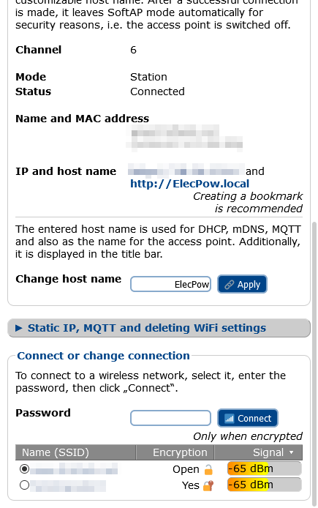The image size is (318, 508).
Task: Sort networks by Signal column header
Action: coord(258,452)
